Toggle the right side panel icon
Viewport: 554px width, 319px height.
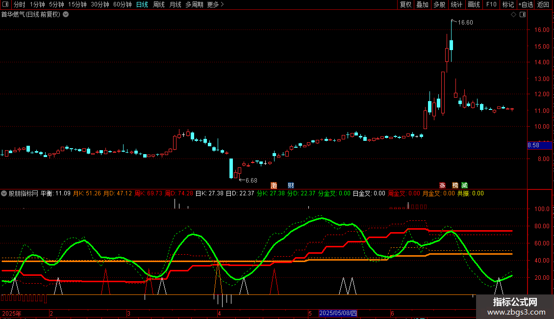(523, 15)
